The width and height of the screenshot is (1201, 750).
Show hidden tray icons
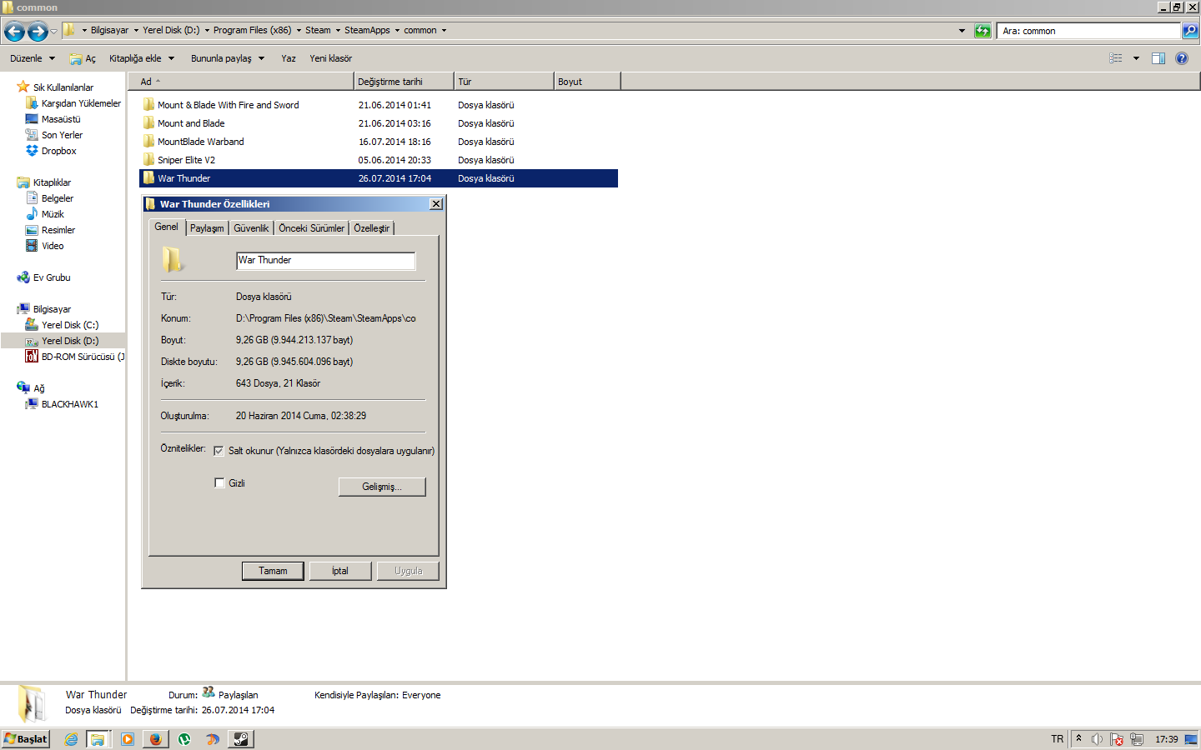pyautogui.click(x=1078, y=738)
